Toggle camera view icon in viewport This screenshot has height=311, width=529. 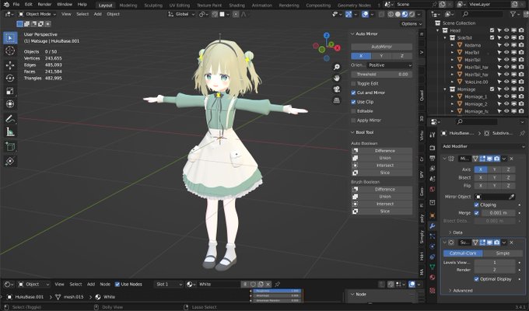coord(336,89)
